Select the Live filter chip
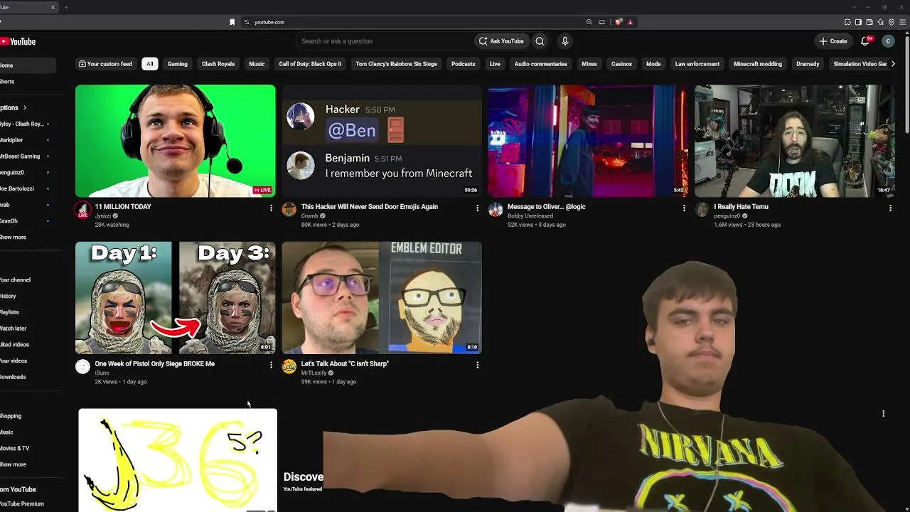The width and height of the screenshot is (910, 512). [495, 64]
